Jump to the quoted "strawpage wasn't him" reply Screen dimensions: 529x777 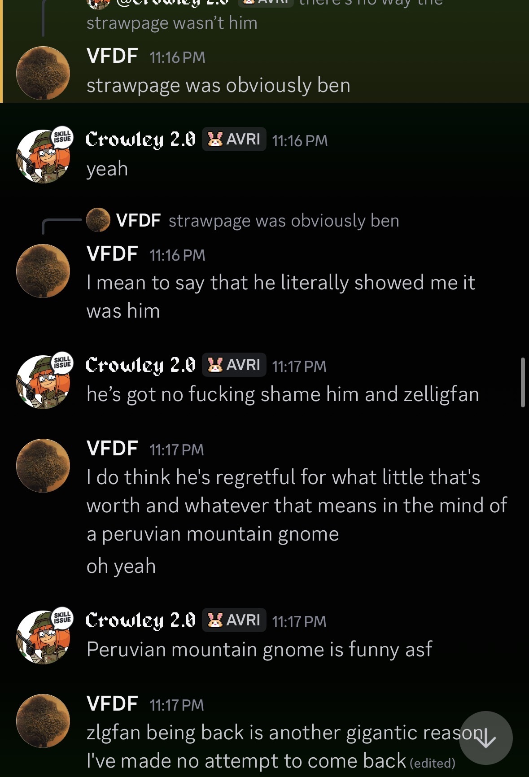tap(172, 23)
